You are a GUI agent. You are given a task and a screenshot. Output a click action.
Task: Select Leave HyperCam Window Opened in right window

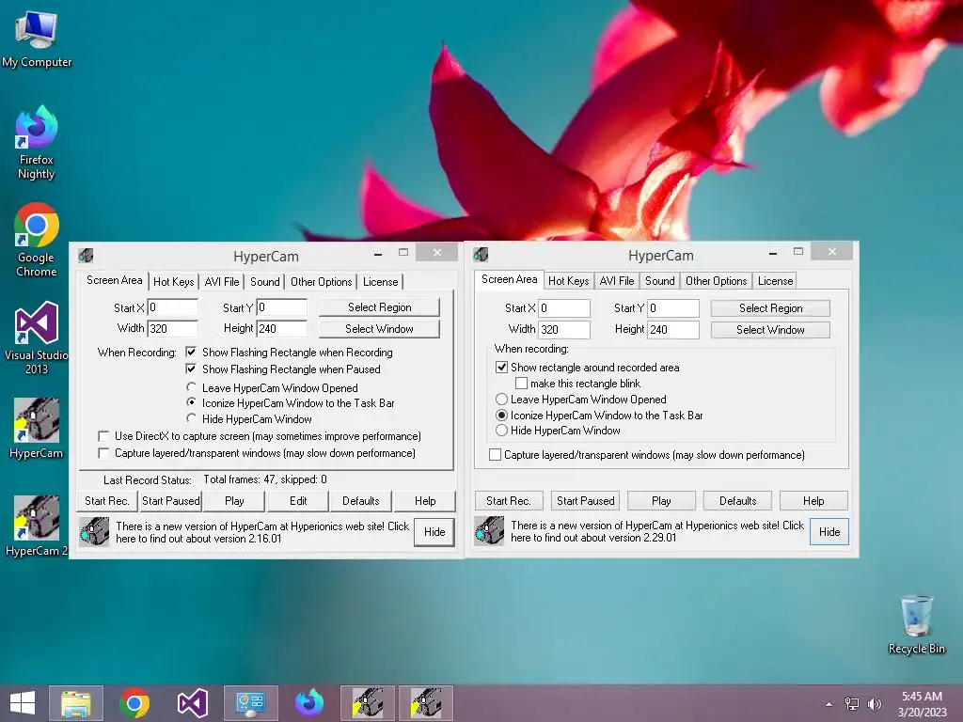click(x=502, y=399)
